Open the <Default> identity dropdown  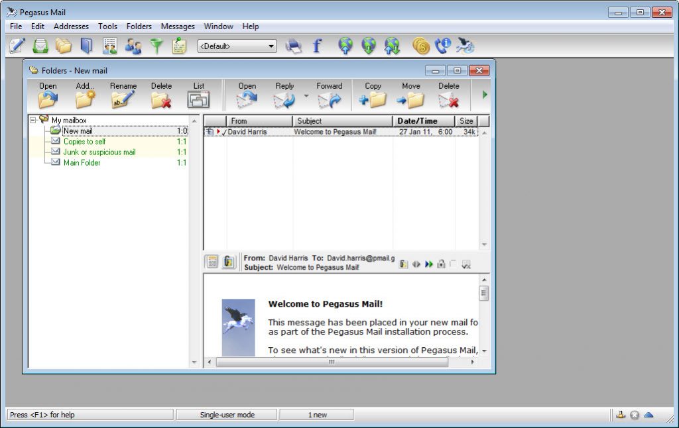coord(237,46)
